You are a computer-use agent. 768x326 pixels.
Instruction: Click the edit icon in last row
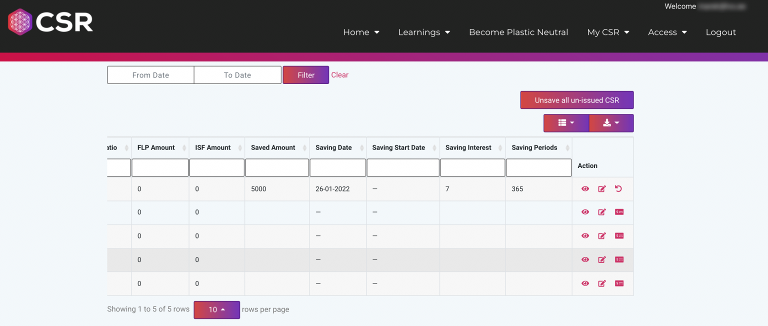tap(602, 283)
